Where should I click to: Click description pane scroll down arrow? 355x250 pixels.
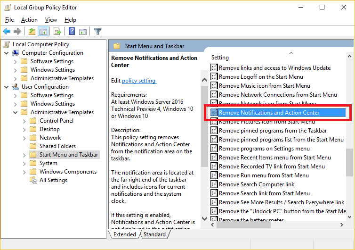click(204, 218)
